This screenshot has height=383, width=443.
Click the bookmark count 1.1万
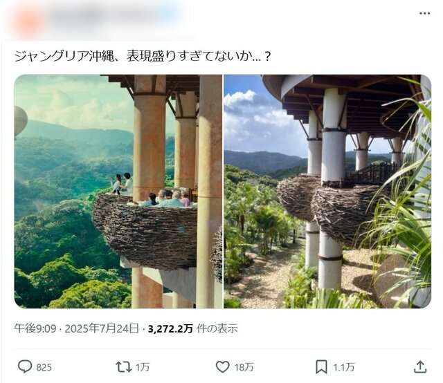point(345,367)
